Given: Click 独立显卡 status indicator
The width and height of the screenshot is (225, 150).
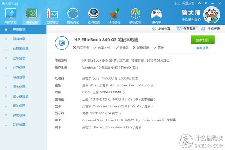Looking at the screenshot, I should (x=81, y=48).
